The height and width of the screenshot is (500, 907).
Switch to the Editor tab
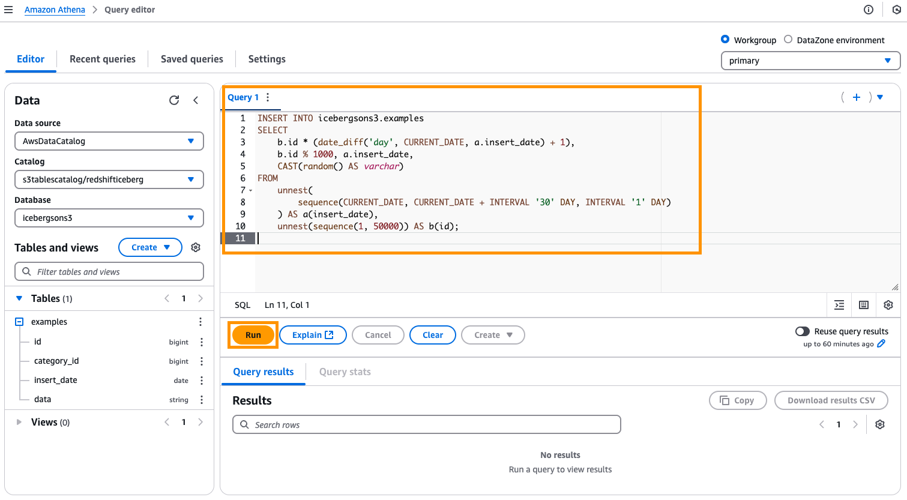pyautogui.click(x=31, y=59)
